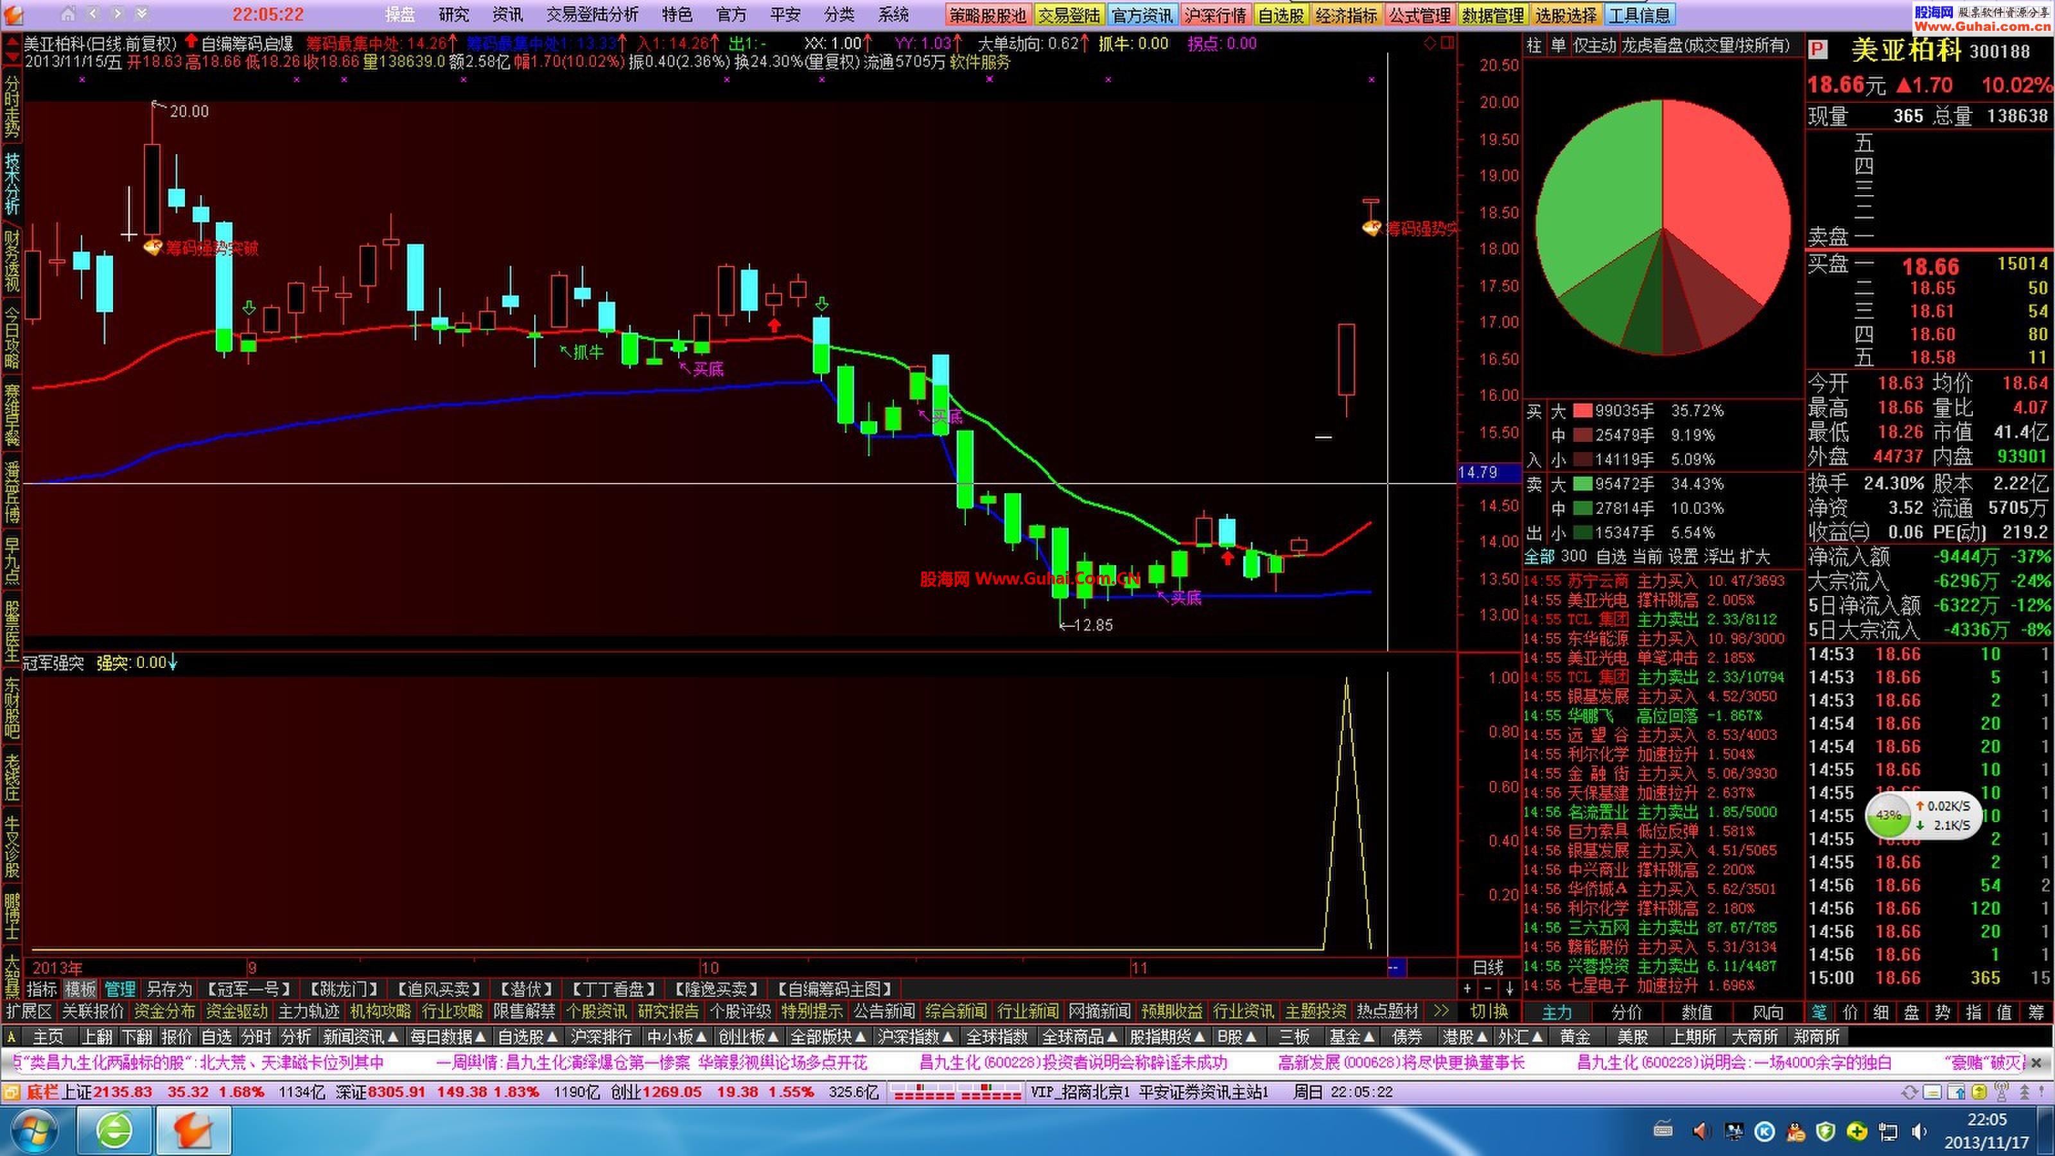Open 分时走势 in left sidebar
Screen dimensions: 2055x1156
(x=12, y=107)
